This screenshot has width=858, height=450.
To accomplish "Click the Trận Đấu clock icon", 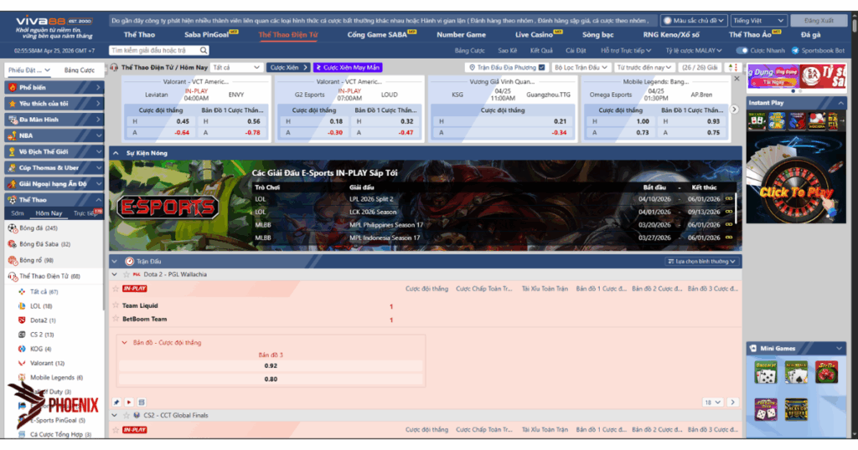I will 130,262.
